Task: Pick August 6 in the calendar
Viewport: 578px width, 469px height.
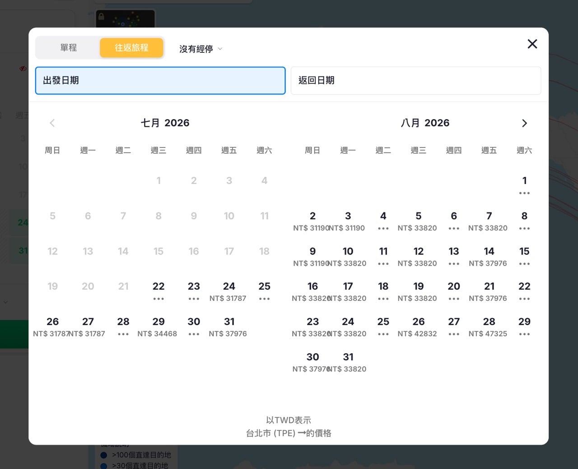Action: [x=454, y=221]
